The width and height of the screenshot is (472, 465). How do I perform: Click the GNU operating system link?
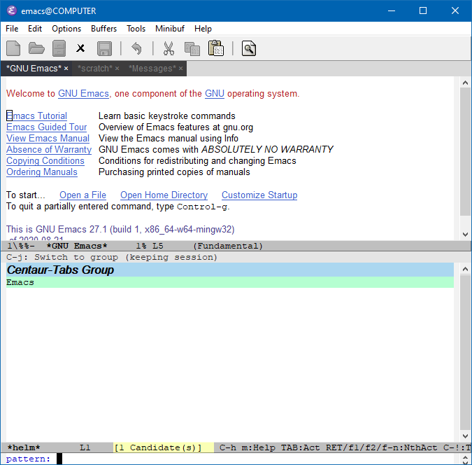pos(215,93)
